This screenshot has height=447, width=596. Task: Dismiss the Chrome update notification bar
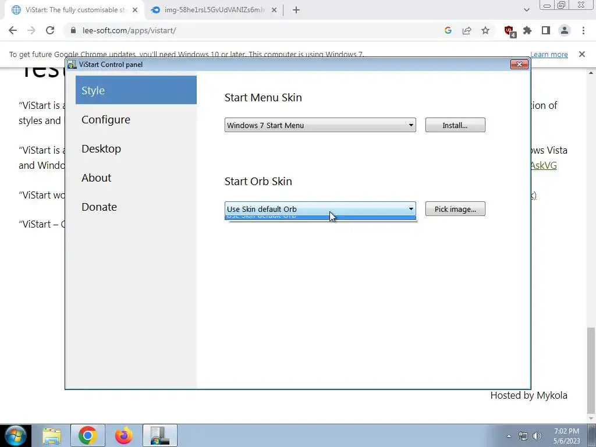click(x=581, y=54)
